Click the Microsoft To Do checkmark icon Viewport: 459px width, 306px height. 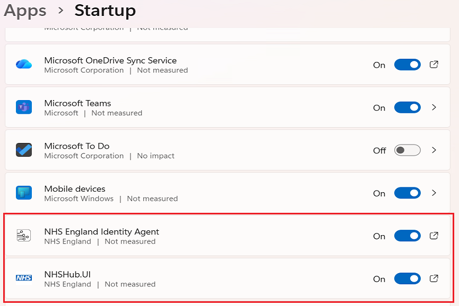click(x=24, y=150)
